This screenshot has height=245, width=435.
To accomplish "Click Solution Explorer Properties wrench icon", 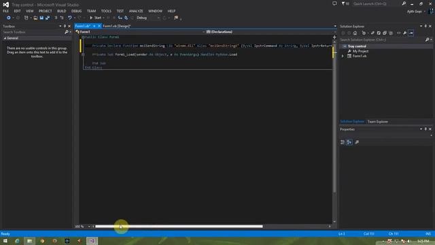I will 405,33.
